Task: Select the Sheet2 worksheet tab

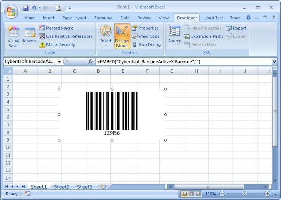Action: point(61,187)
